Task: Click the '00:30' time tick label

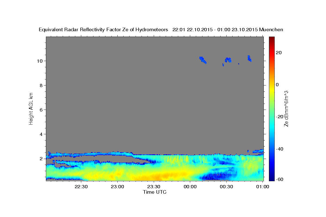Action: (227, 187)
